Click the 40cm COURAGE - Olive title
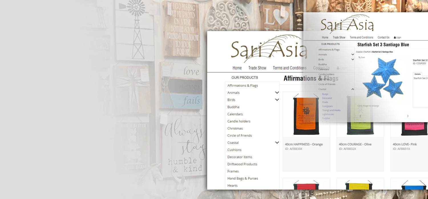This screenshot has height=199, width=428. [355, 144]
